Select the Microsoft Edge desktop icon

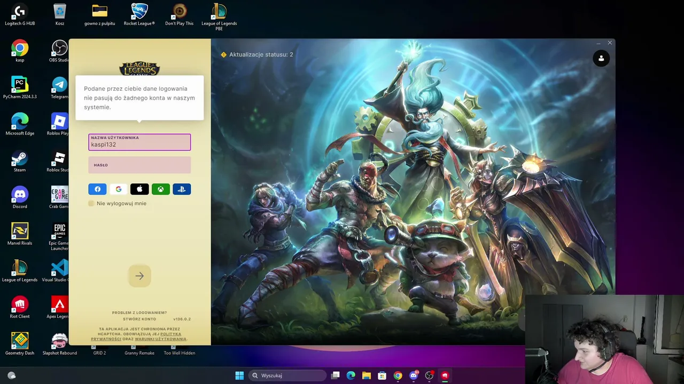(x=20, y=125)
